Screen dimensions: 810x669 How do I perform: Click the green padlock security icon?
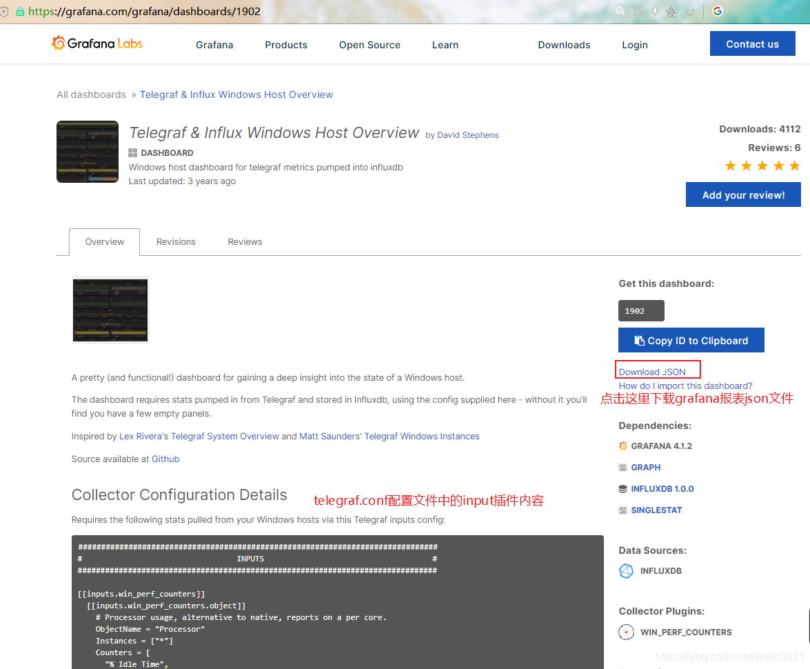click(20, 11)
